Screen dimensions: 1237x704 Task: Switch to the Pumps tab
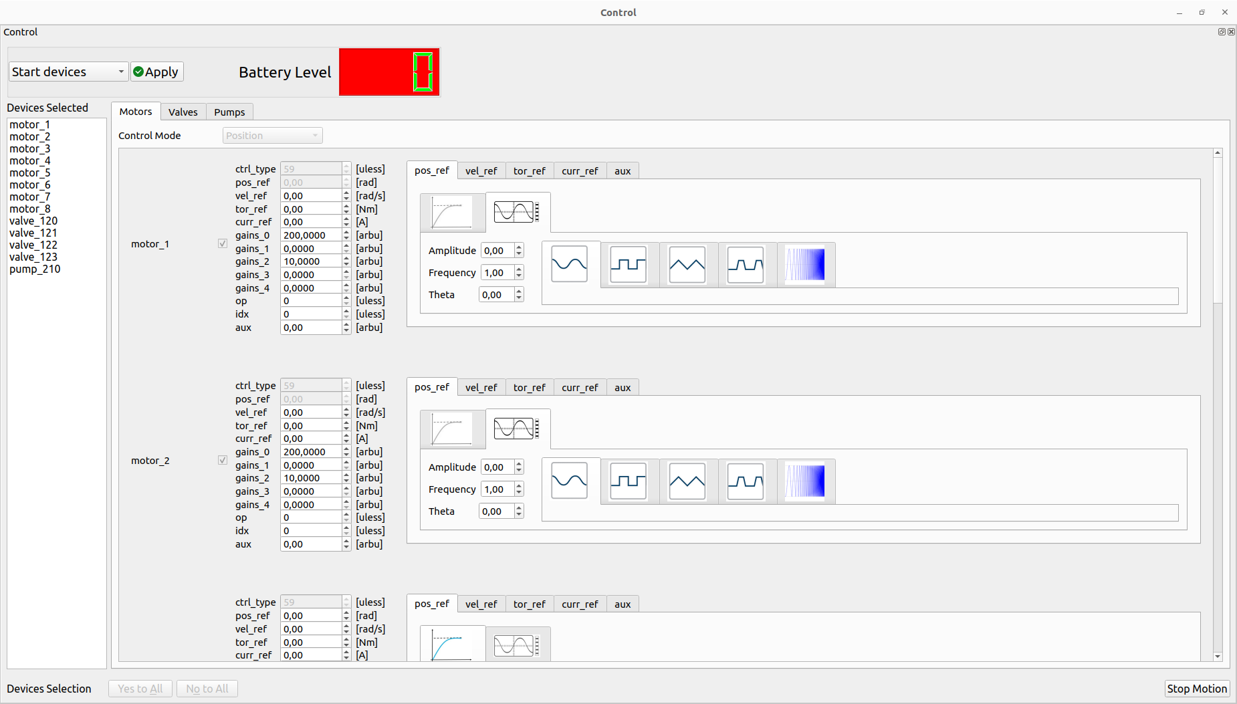pos(229,112)
